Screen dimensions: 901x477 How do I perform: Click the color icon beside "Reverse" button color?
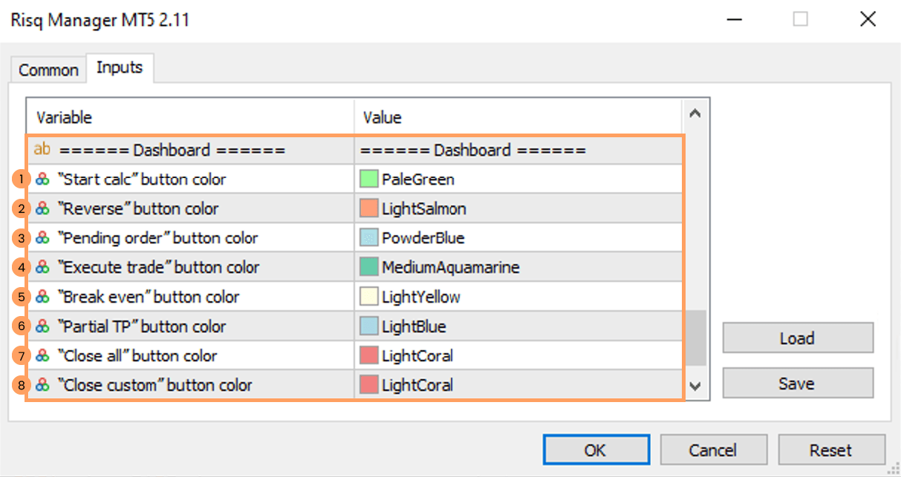pos(43,209)
